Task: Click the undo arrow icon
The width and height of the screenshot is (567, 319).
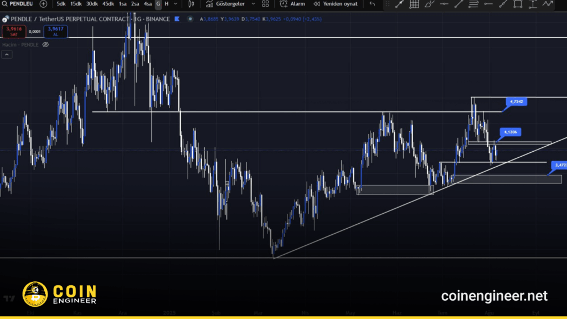Action: tap(372, 4)
